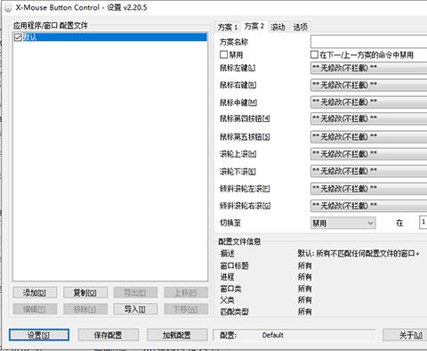The width and height of the screenshot is (427, 351).
Task: Open the 鼠标第四按钮 action dropdown
Action: [x=368, y=118]
